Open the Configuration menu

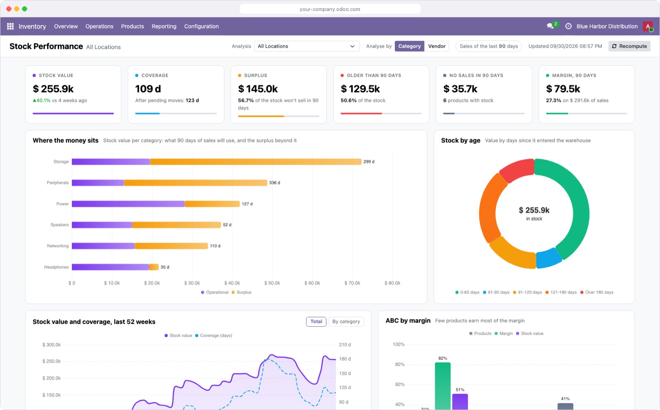pos(201,26)
